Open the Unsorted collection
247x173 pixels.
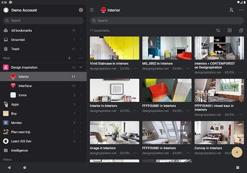tap(43, 40)
